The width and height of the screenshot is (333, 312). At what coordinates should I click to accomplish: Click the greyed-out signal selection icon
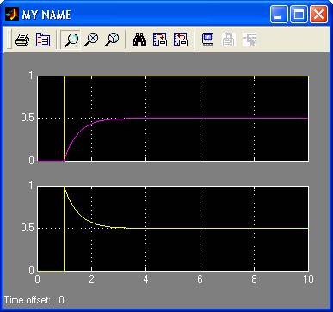(x=250, y=40)
